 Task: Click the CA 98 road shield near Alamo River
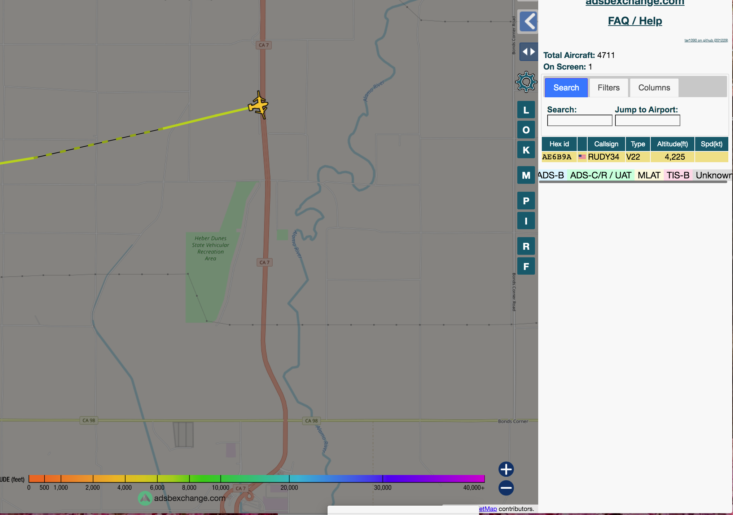click(x=311, y=421)
